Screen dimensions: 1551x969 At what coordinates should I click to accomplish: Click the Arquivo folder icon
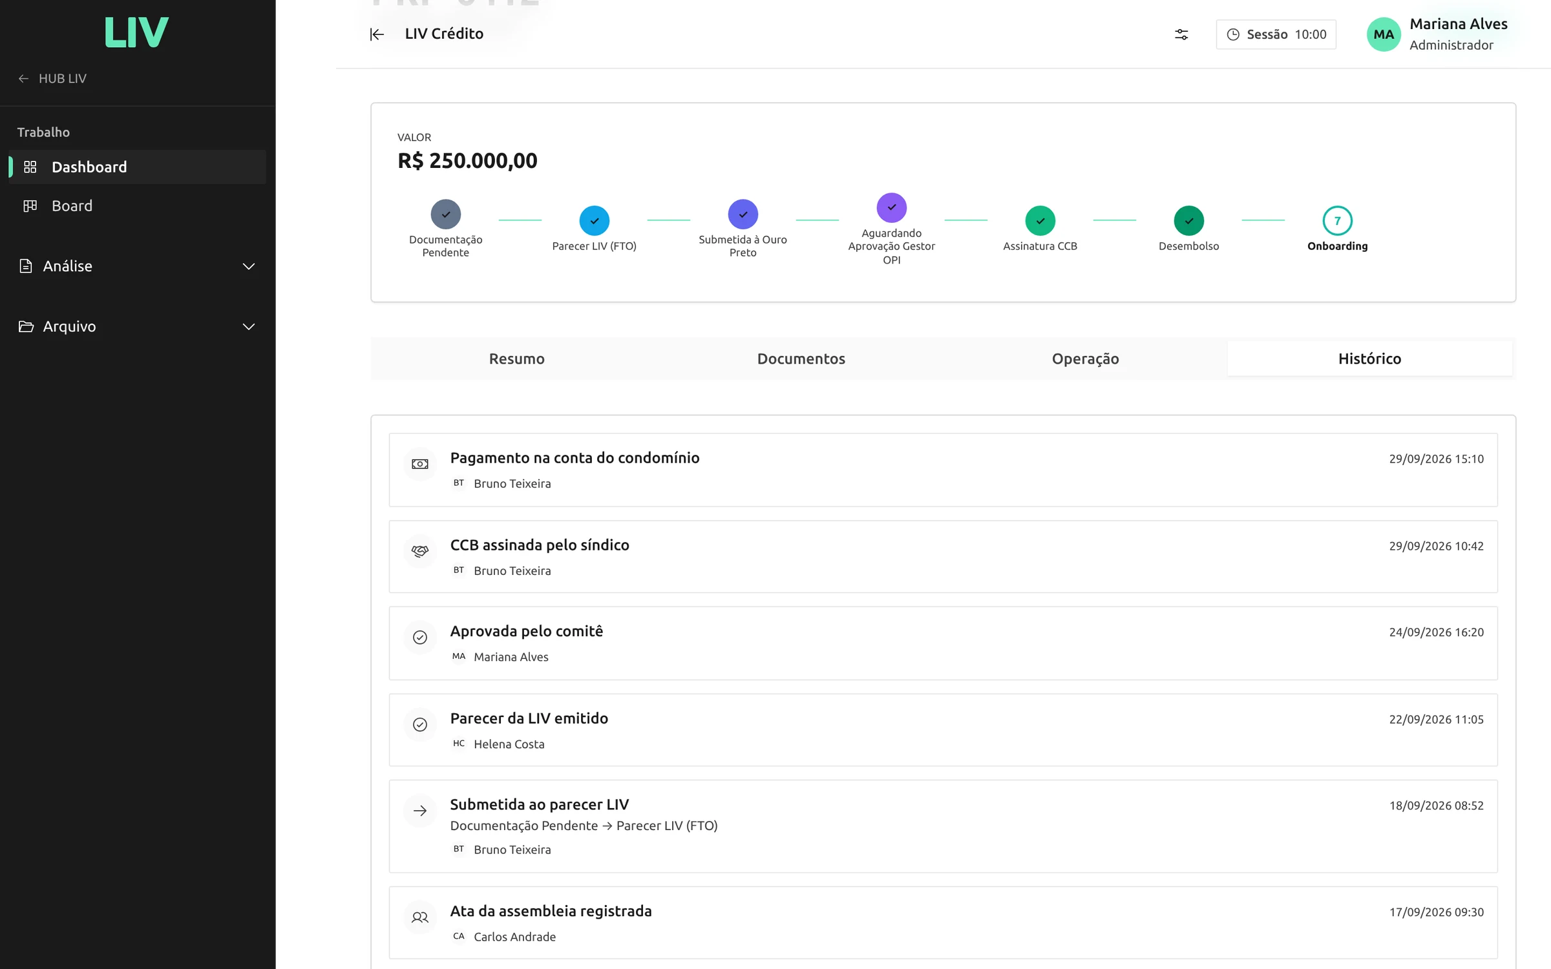[x=26, y=326]
